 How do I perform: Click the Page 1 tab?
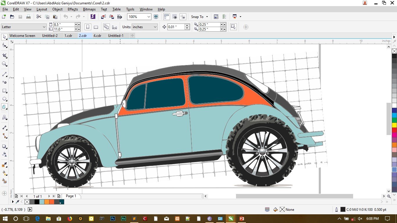(x=71, y=196)
